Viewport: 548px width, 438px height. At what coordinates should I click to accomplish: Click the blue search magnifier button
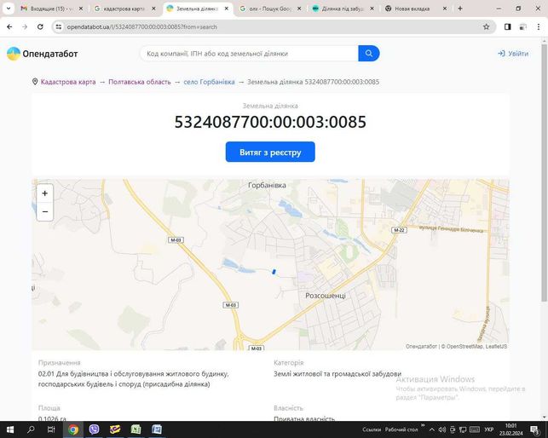pos(369,54)
